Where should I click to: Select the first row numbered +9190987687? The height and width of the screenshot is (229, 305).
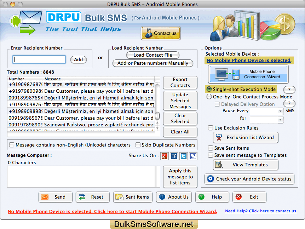(x=81, y=85)
